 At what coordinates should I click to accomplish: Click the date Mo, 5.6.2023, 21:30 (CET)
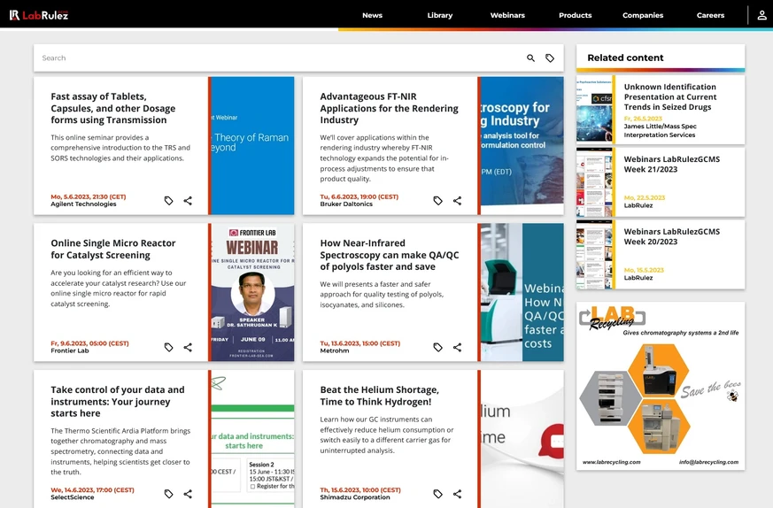coord(89,196)
